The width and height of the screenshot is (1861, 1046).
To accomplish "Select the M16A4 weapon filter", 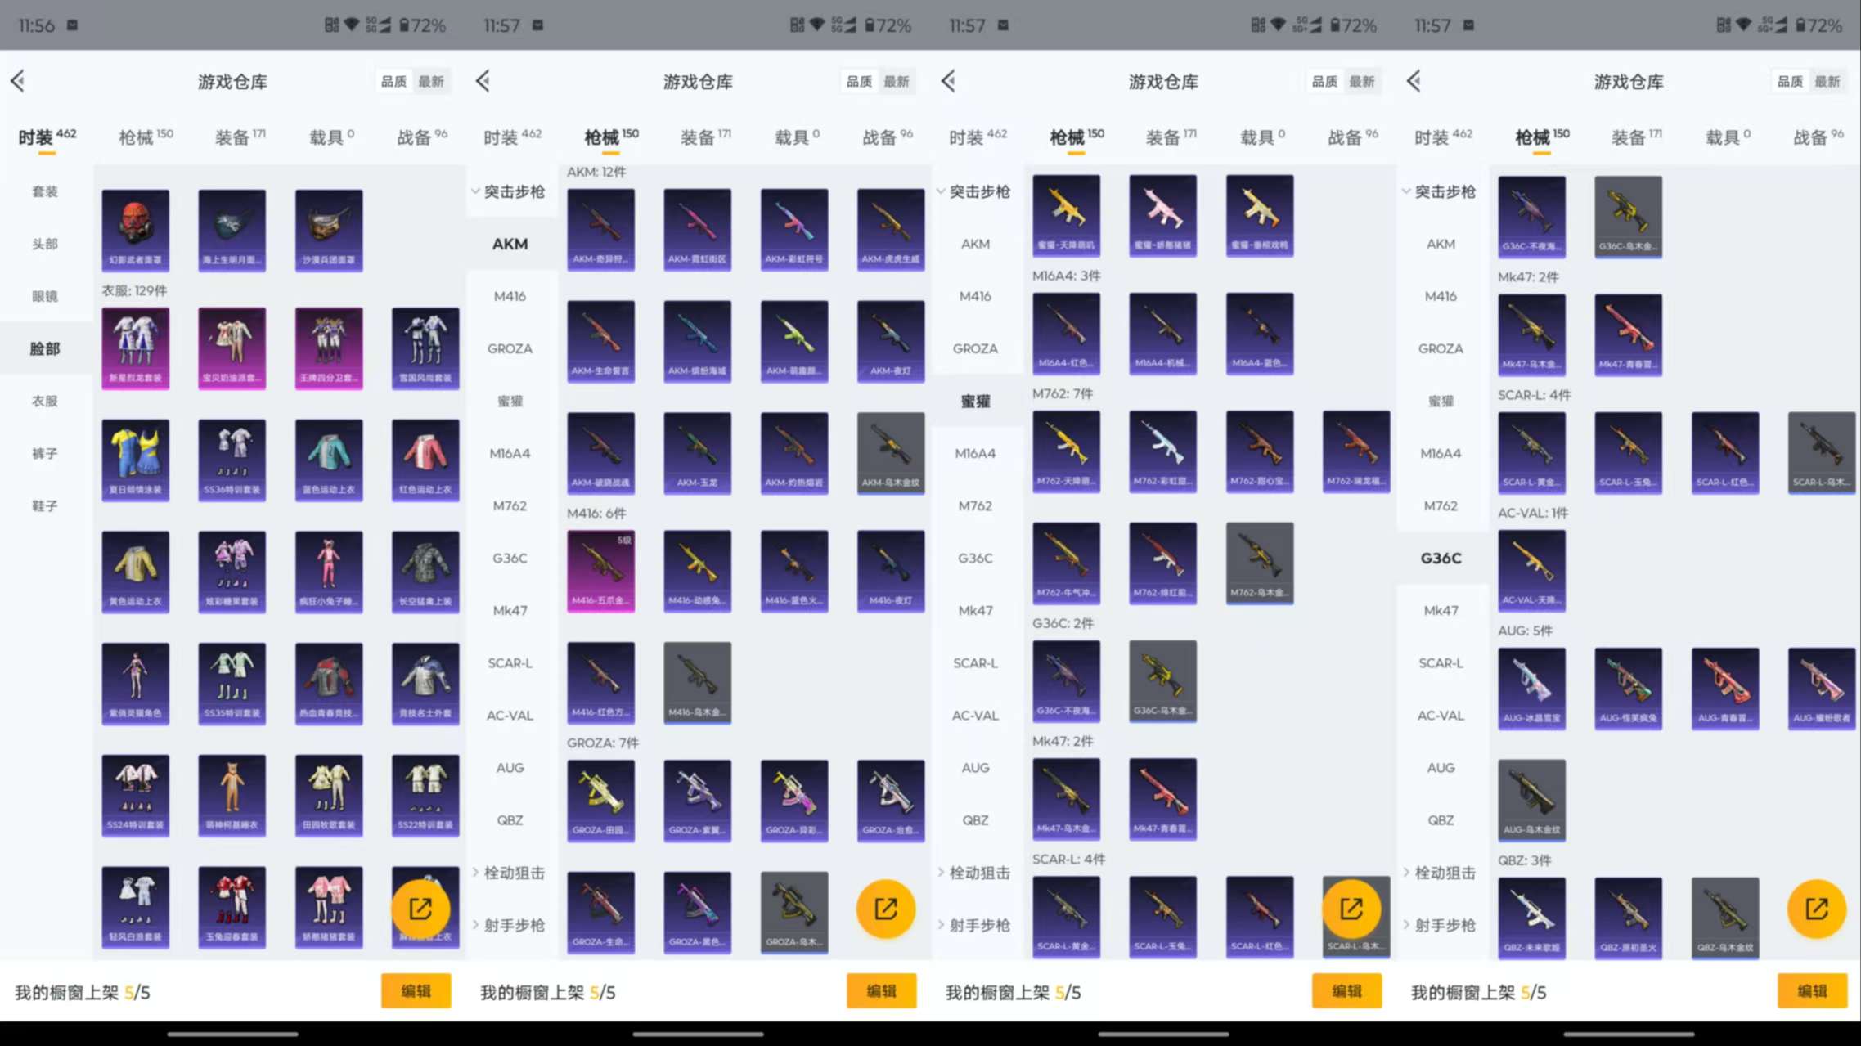I will coord(509,453).
